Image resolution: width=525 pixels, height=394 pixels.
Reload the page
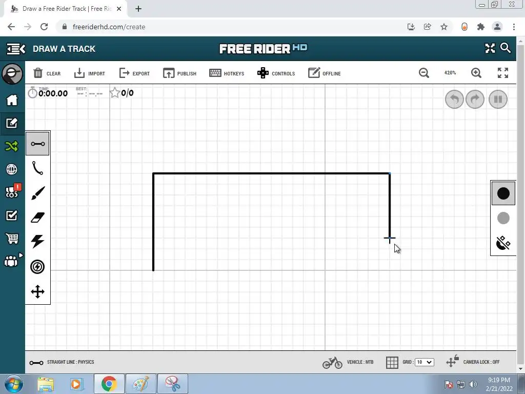click(44, 27)
